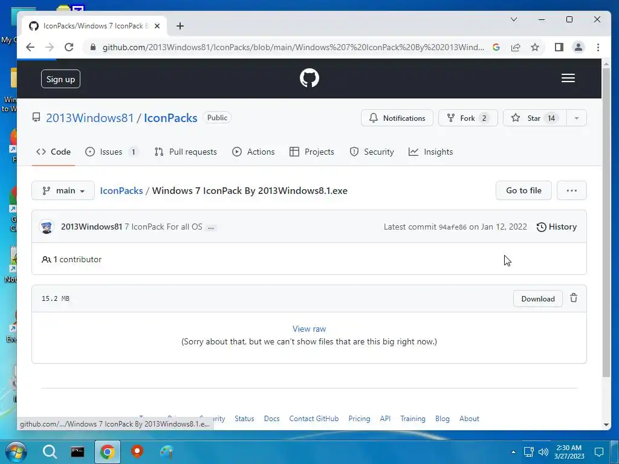Expand commit message ellipsis button
Viewport: 619px width, 464px height.
211,228
